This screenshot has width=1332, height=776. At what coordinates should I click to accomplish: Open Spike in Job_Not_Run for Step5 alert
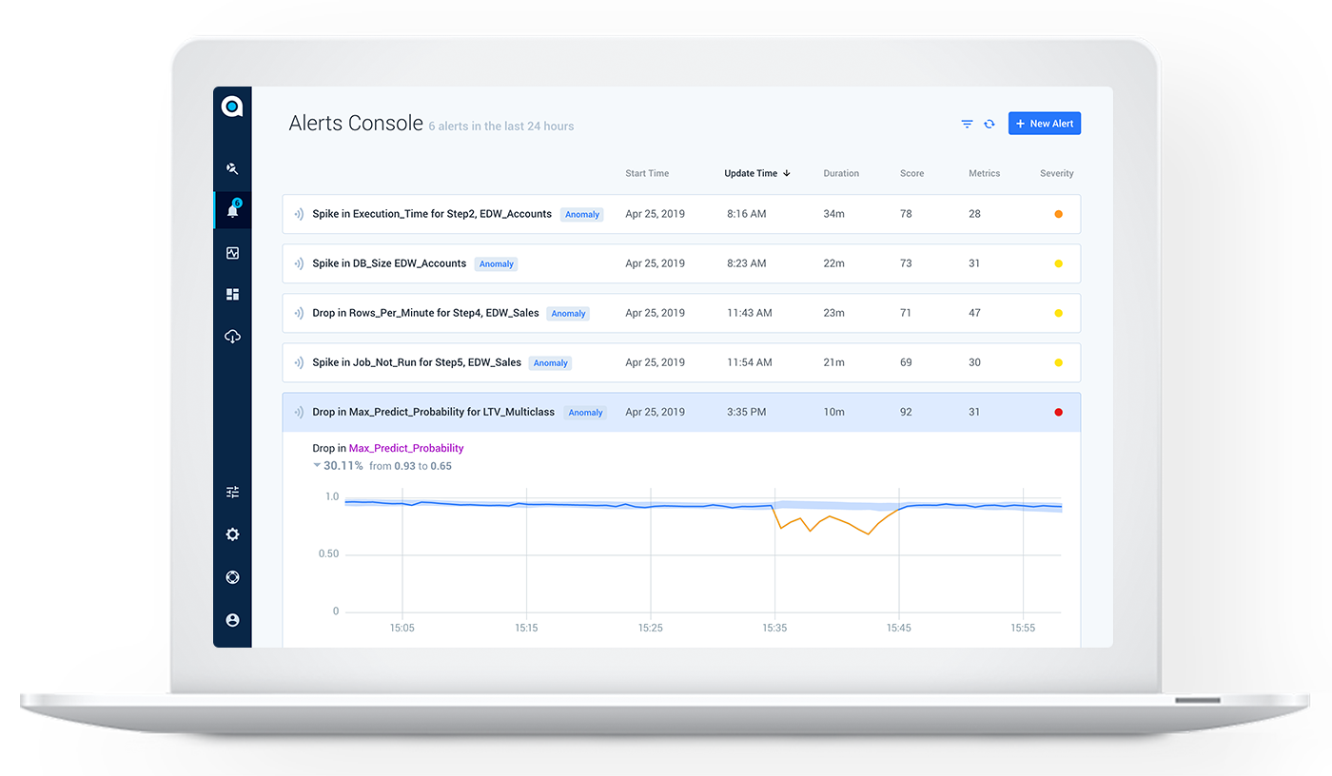[x=681, y=362]
